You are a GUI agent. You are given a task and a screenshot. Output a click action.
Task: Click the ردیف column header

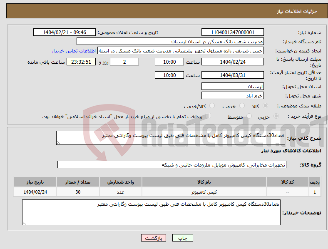[315, 182]
